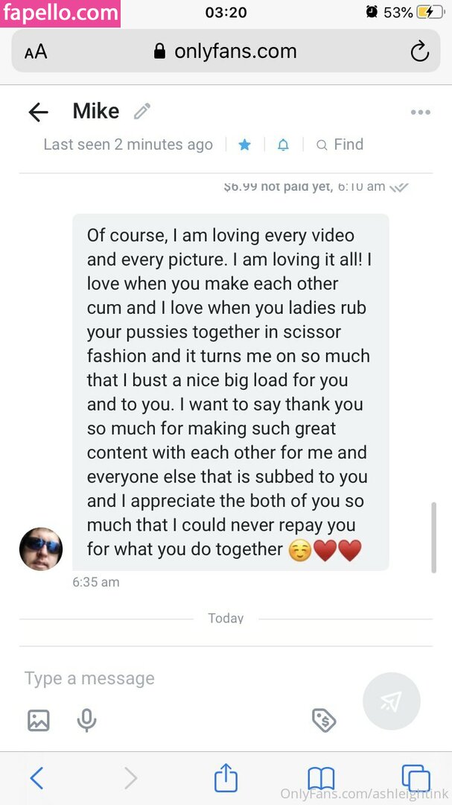Edit the Mike nickname with pencil icon
This screenshot has width=452, height=805.
point(141,111)
